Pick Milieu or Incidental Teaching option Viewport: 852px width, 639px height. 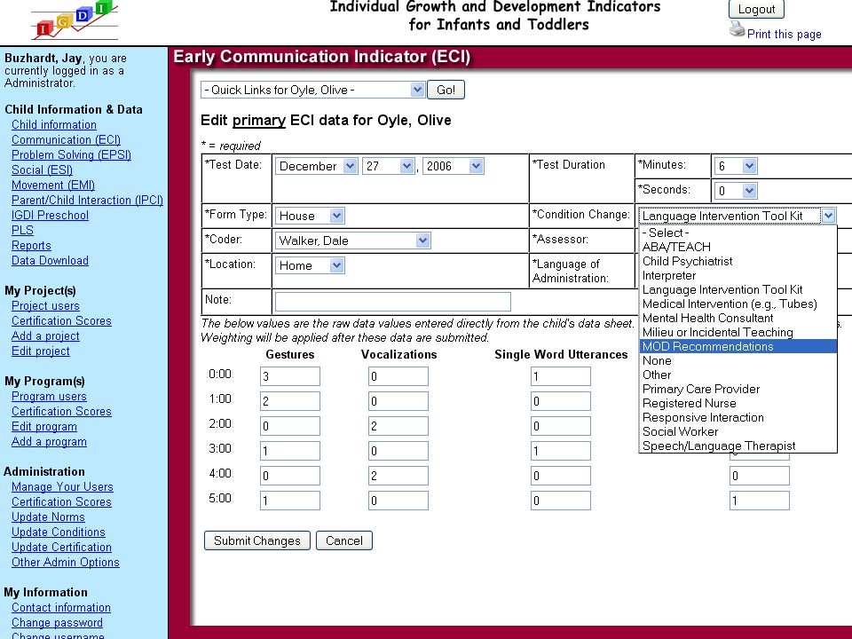[738, 332]
